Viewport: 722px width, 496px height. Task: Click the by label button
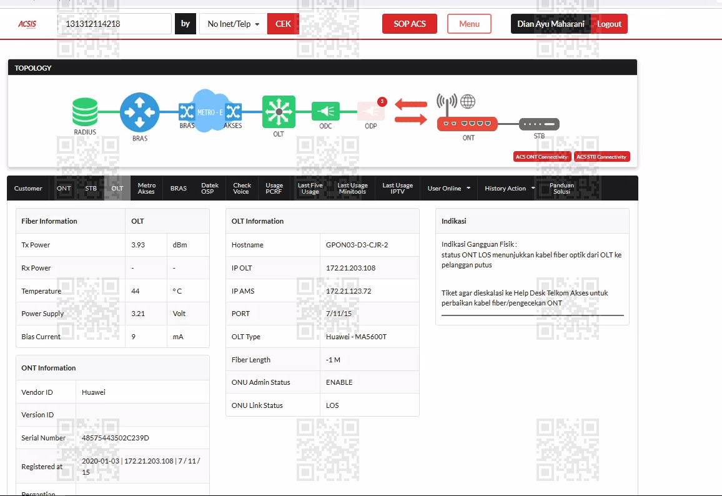[185, 24]
